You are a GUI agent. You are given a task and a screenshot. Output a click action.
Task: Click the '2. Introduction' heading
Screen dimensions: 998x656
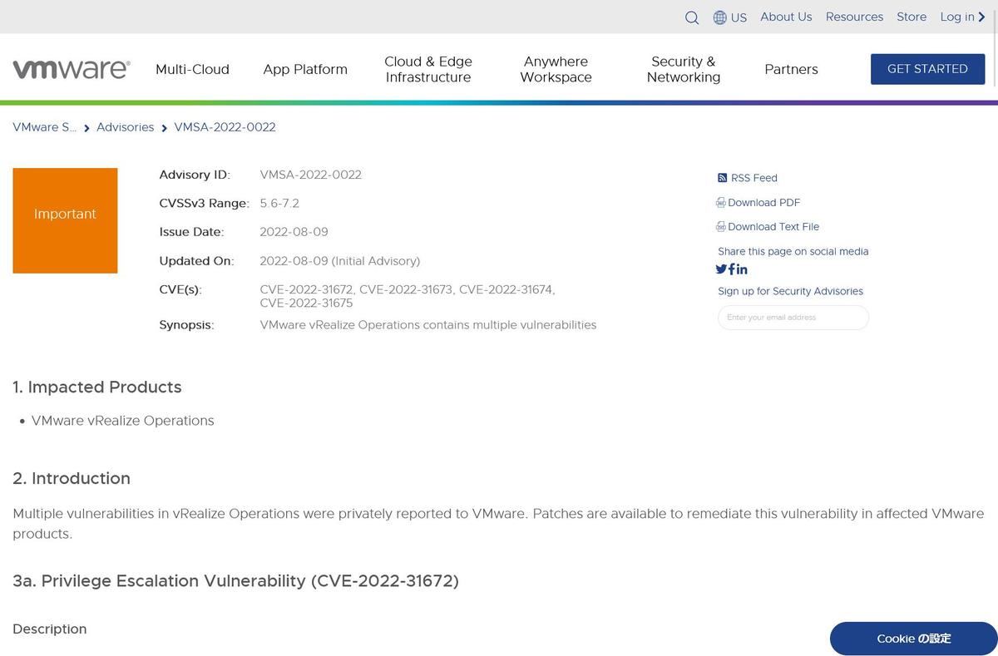click(72, 479)
